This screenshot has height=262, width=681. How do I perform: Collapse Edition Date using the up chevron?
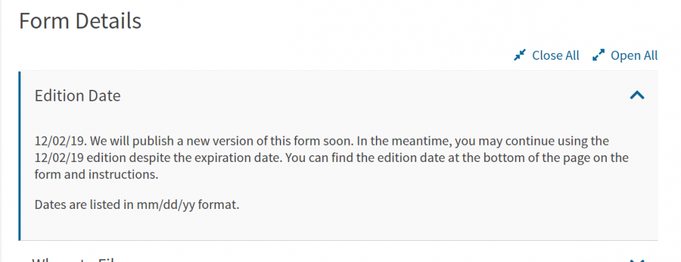tap(637, 95)
